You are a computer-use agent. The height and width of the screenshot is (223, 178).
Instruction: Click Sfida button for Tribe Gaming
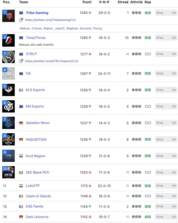(166, 13)
